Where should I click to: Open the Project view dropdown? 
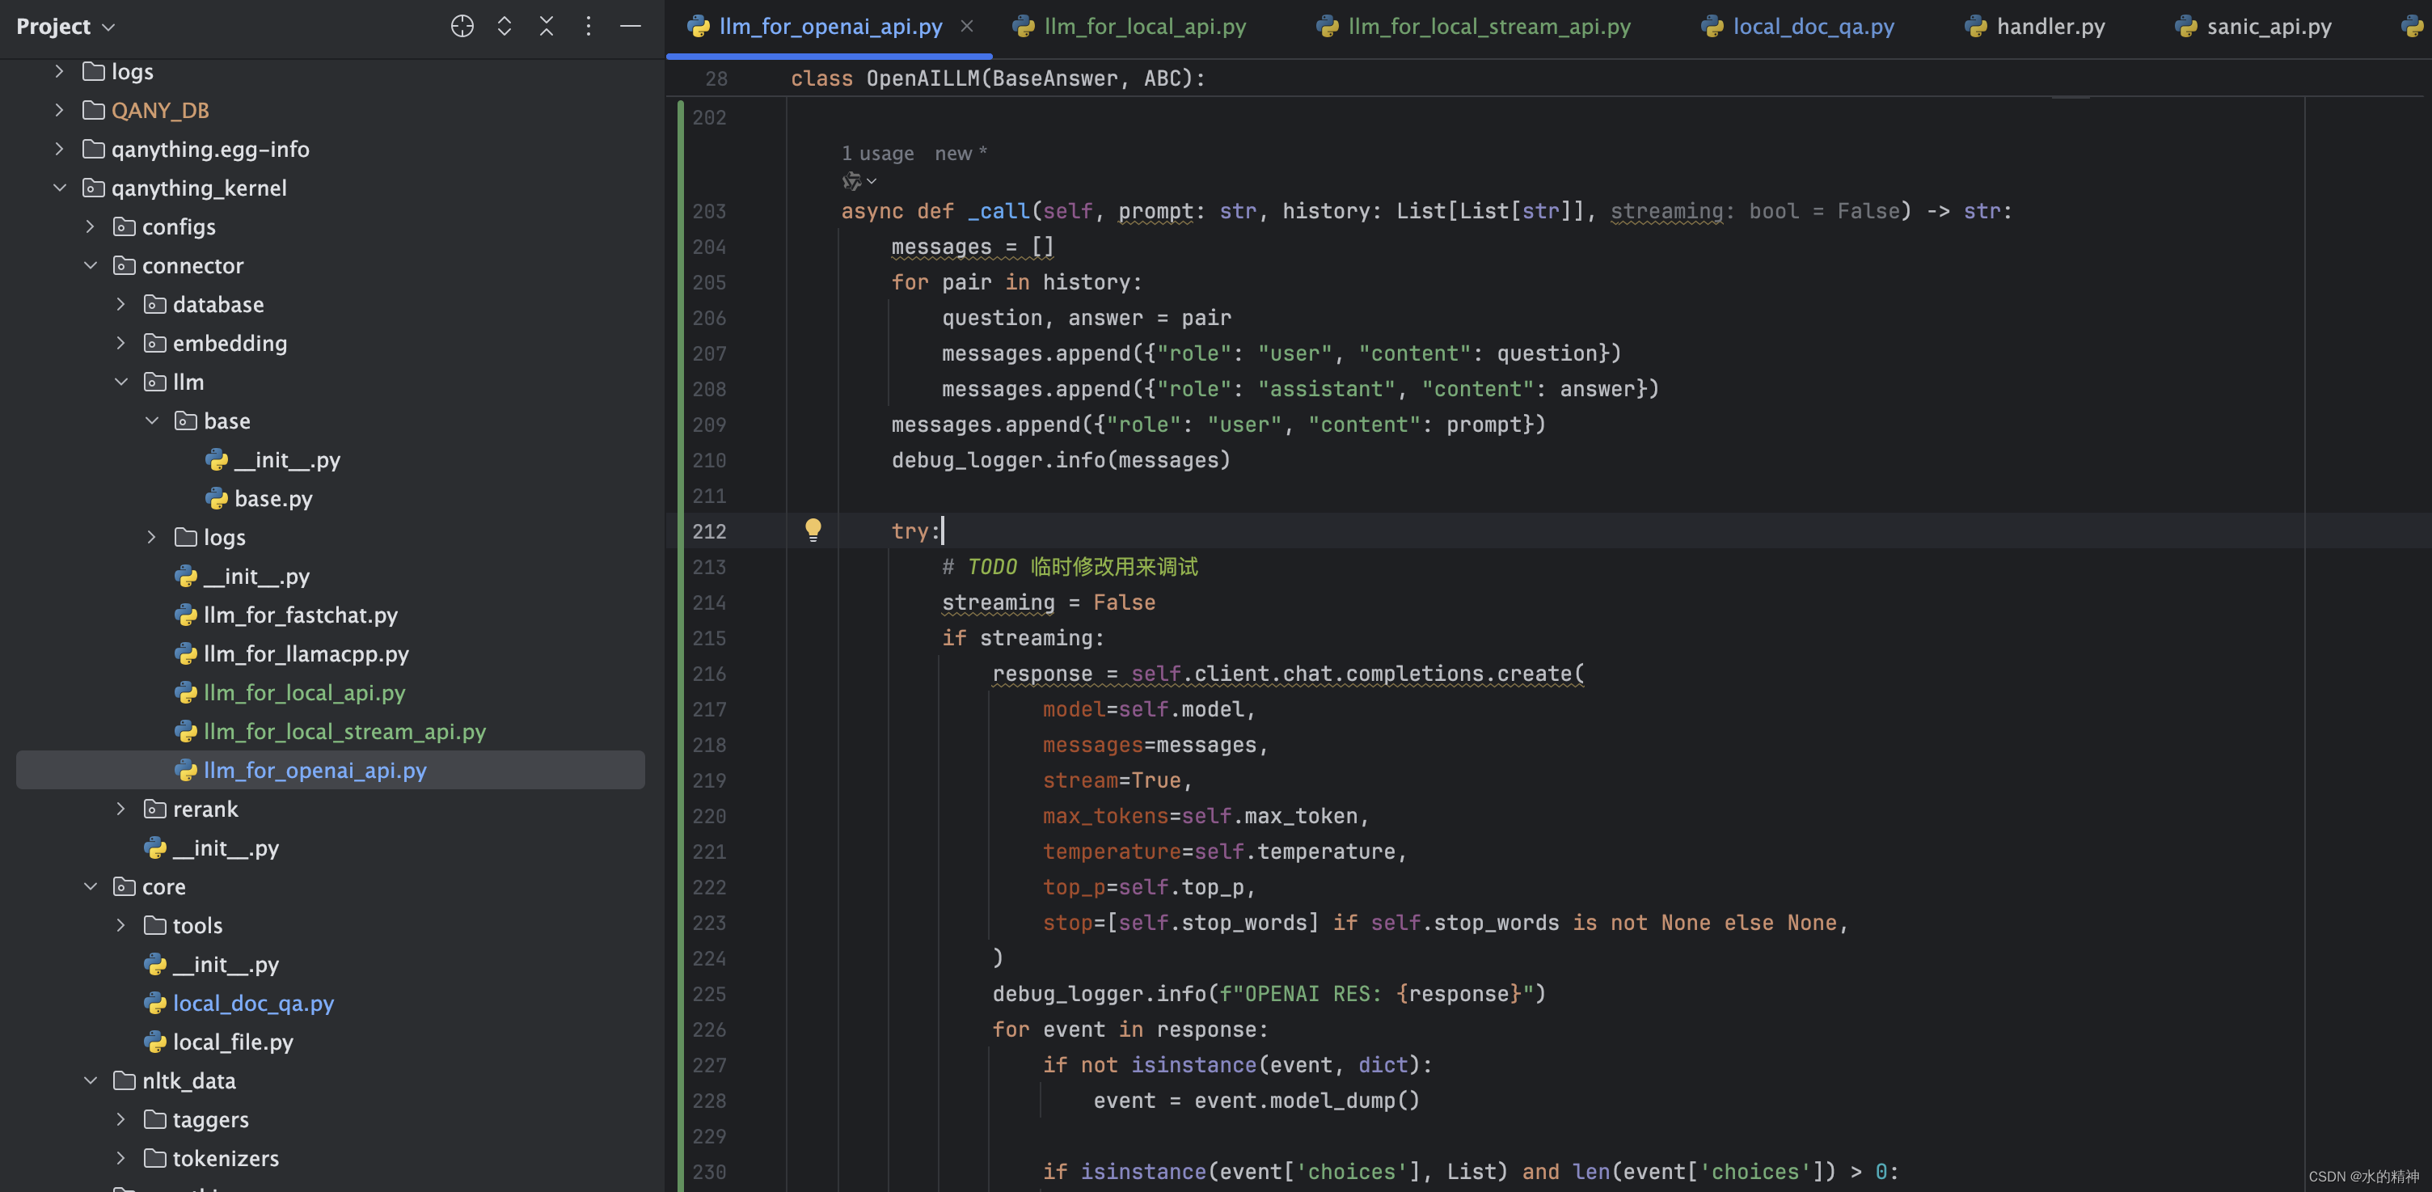click(x=65, y=27)
